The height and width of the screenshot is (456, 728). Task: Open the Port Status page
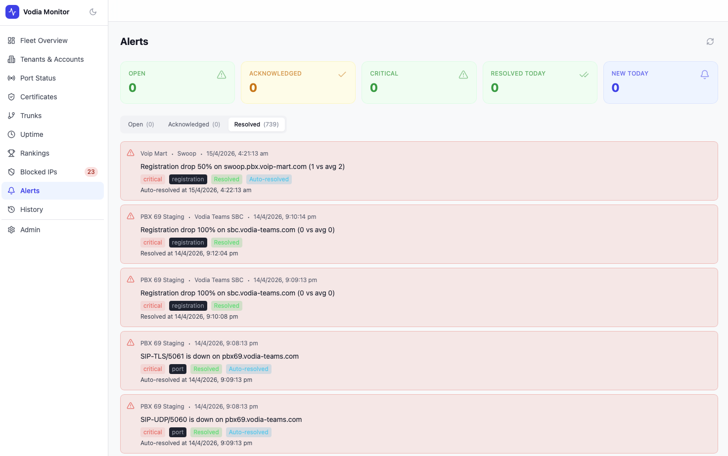[38, 78]
